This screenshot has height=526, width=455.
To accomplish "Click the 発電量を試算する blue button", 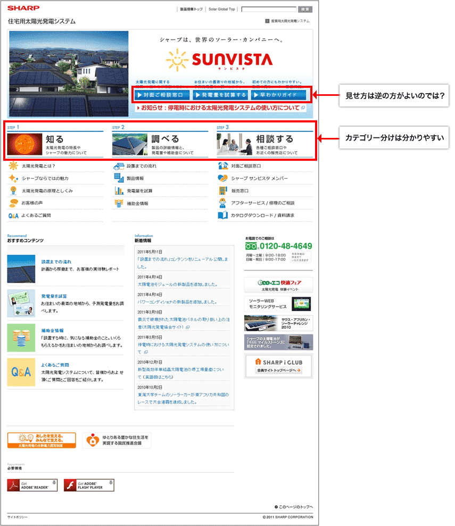I will (x=221, y=95).
